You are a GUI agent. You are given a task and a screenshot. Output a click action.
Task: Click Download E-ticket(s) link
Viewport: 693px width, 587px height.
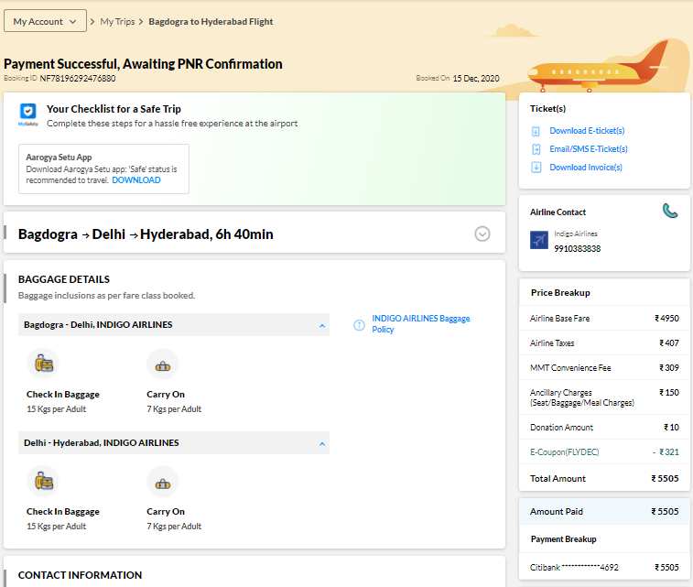click(587, 130)
